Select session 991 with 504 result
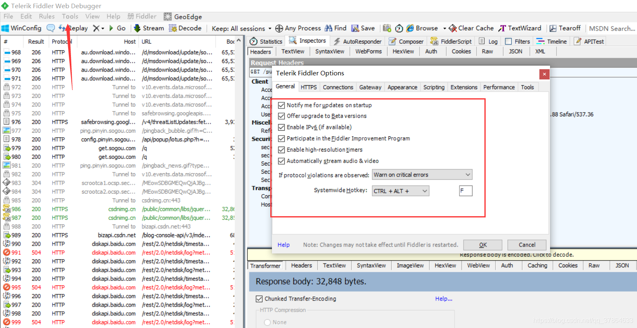 118,253
